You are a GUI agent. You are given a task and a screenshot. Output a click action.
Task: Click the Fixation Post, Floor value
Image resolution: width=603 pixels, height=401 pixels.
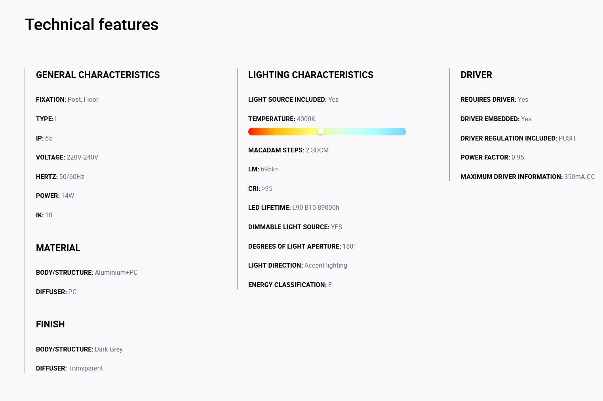[x=83, y=99]
